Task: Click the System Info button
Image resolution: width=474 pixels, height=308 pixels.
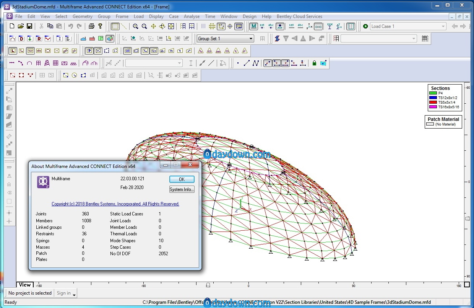Action: click(x=182, y=189)
